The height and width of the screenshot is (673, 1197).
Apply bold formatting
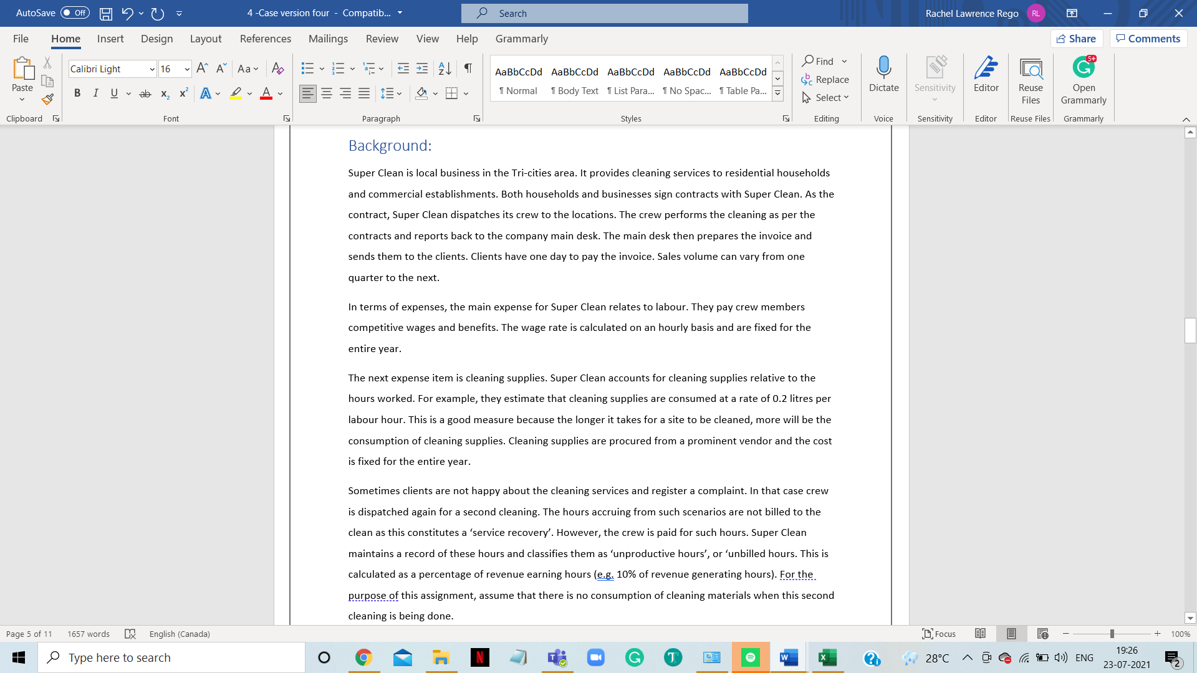point(77,93)
